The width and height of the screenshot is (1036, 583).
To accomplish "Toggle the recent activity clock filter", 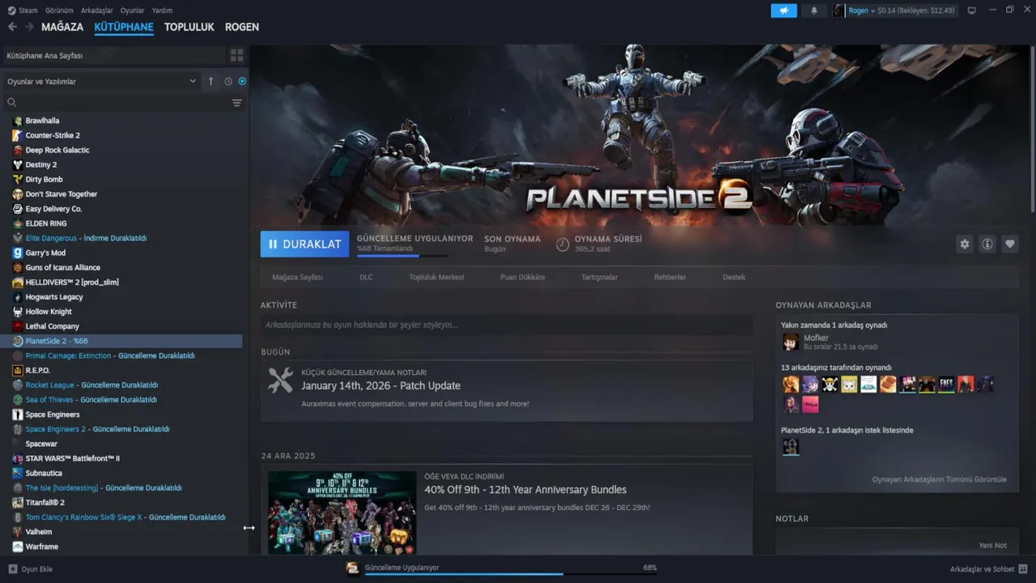I will (x=228, y=81).
